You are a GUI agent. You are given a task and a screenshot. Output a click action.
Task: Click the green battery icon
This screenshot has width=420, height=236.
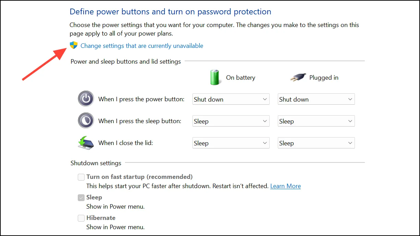point(215,77)
